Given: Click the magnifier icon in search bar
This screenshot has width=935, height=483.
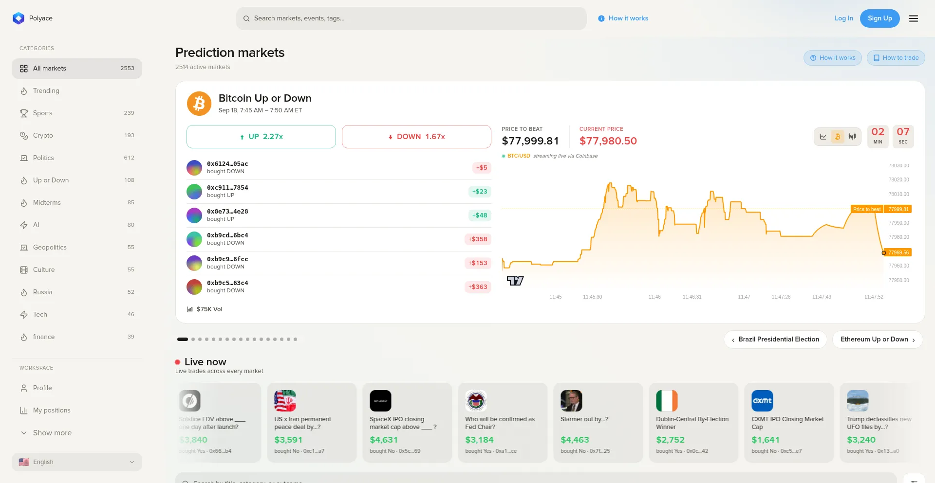Looking at the screenshot, I should 246,18.
